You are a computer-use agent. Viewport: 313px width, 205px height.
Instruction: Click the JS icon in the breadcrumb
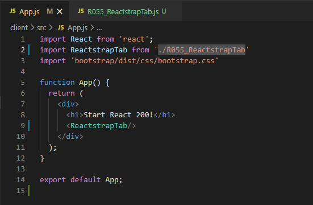(61, 27)
